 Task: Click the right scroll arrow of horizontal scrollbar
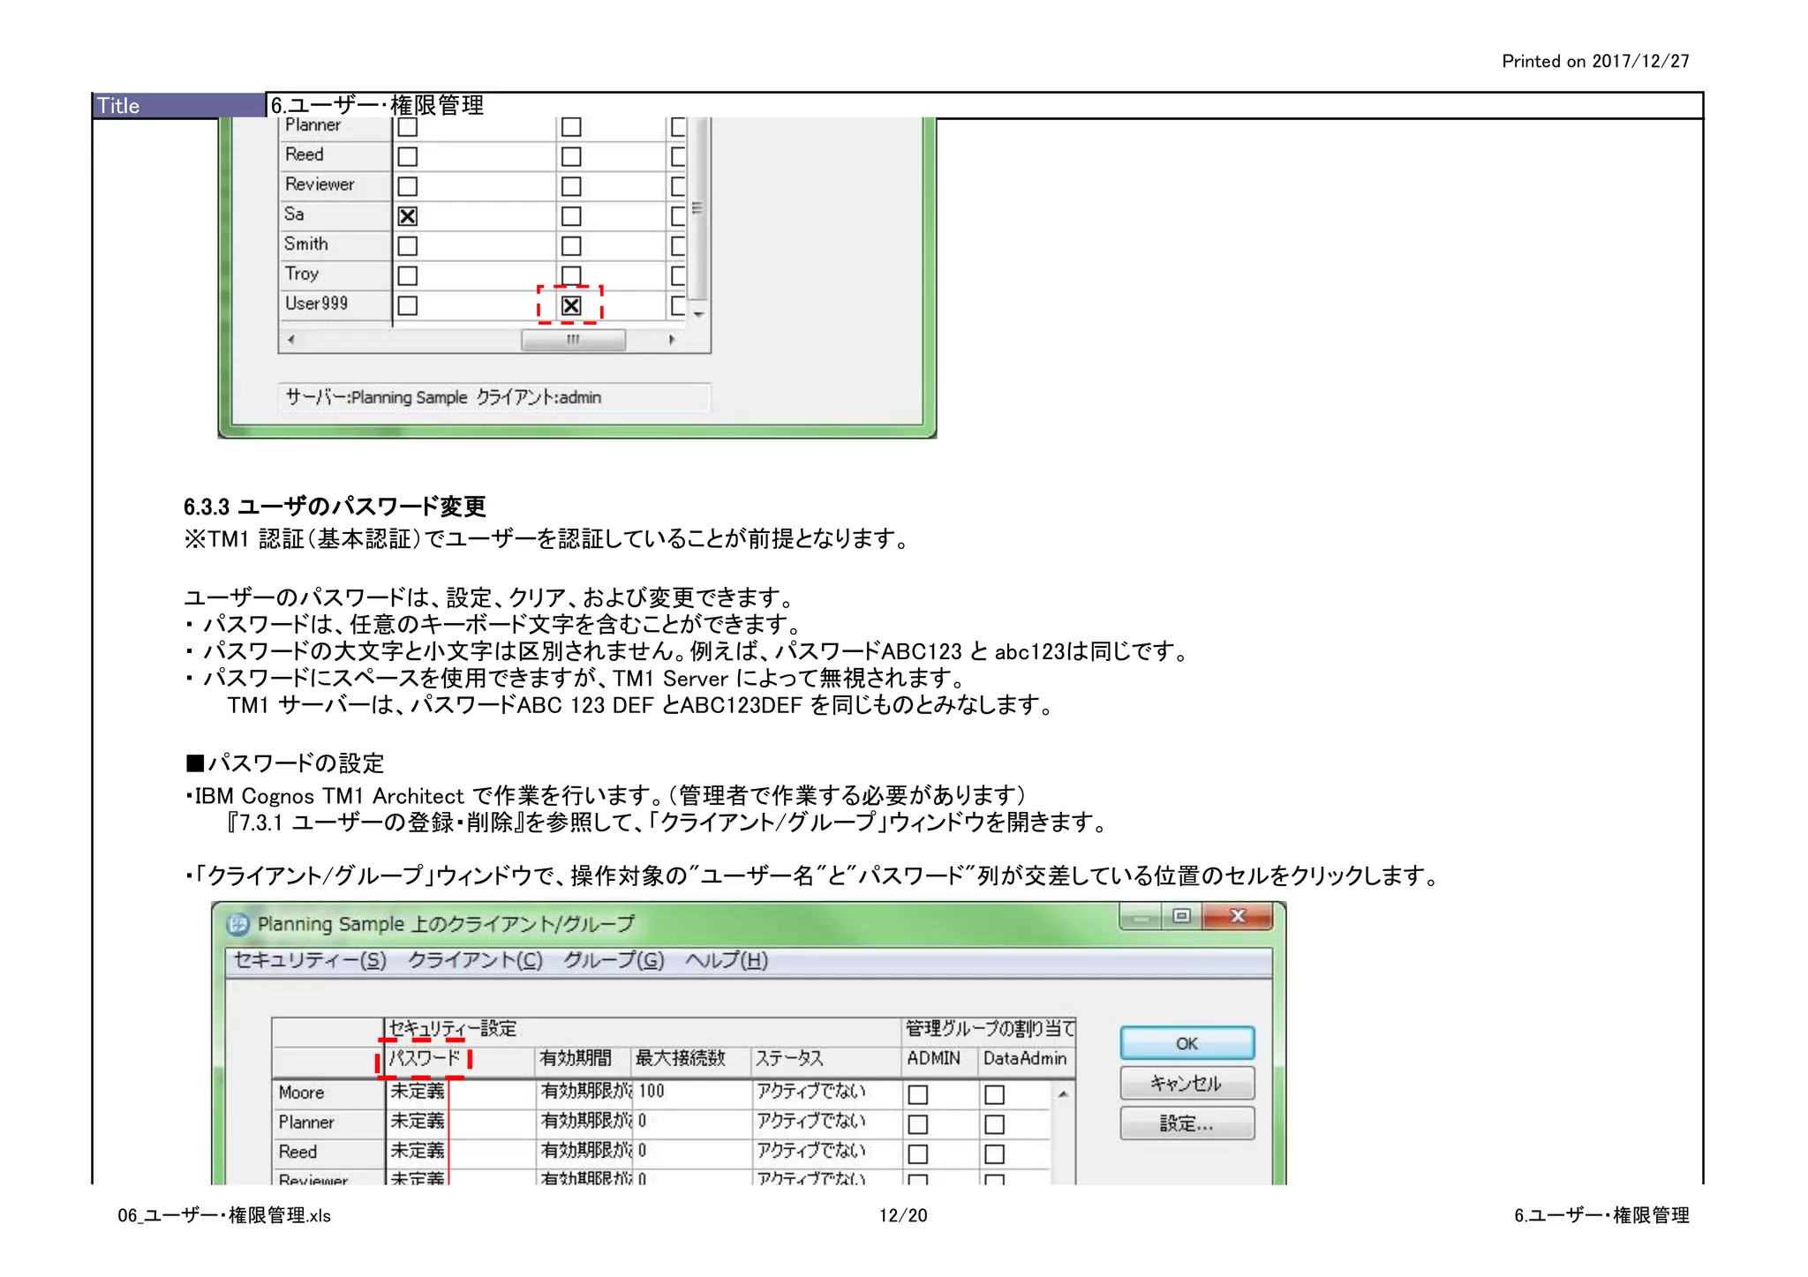pos(672,340)
